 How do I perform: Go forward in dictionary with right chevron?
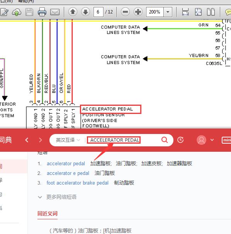(40, 140)
